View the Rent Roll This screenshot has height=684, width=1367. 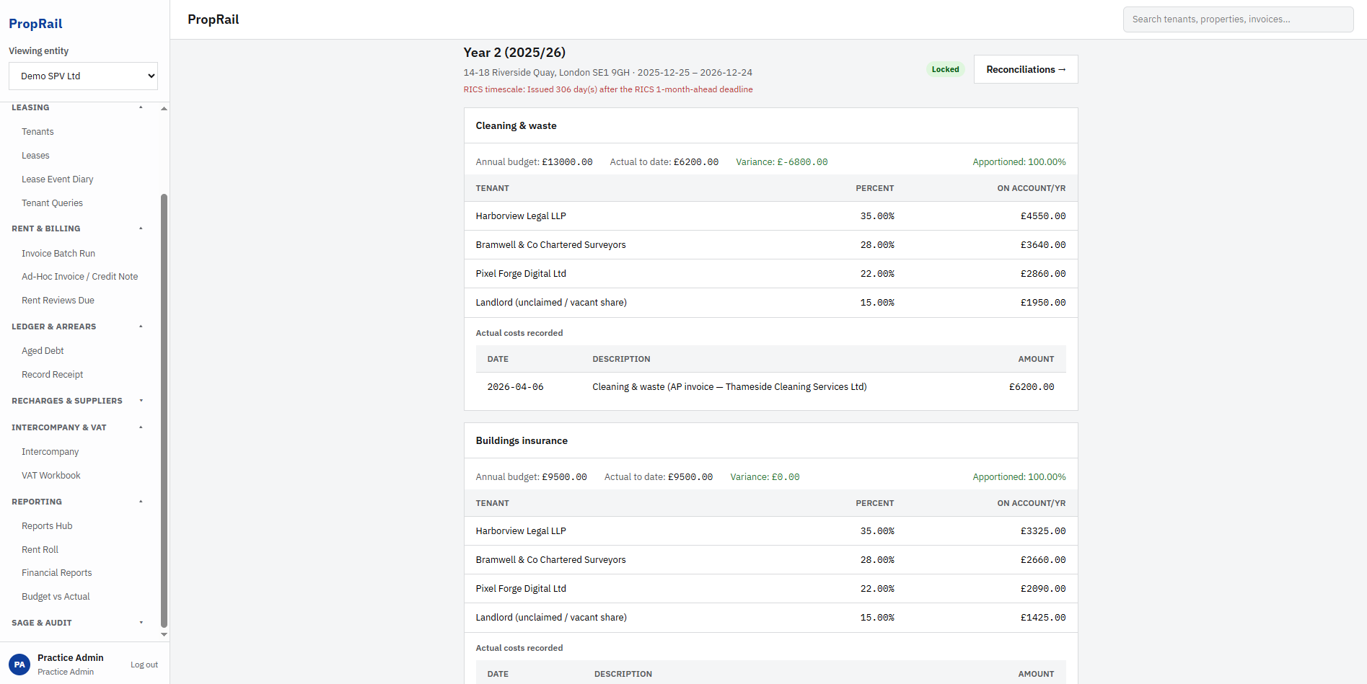[x=40, y=550]
